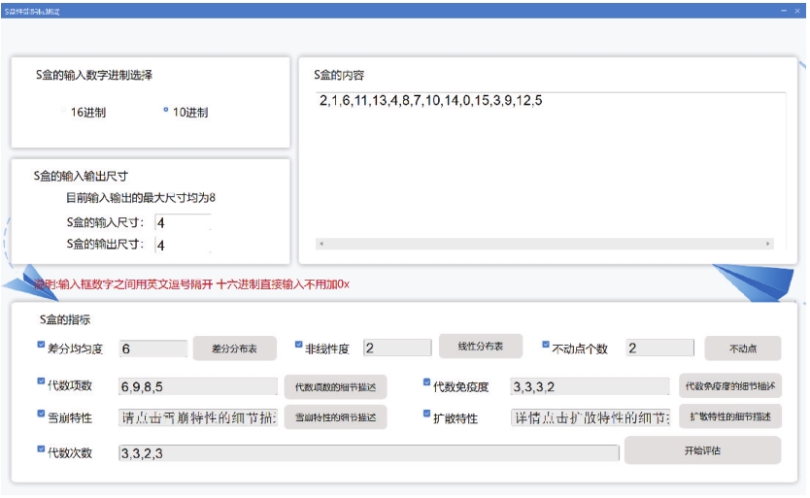Open 雪崩特性的细节描述 details
810x498 pixels.
click(334, 417)
